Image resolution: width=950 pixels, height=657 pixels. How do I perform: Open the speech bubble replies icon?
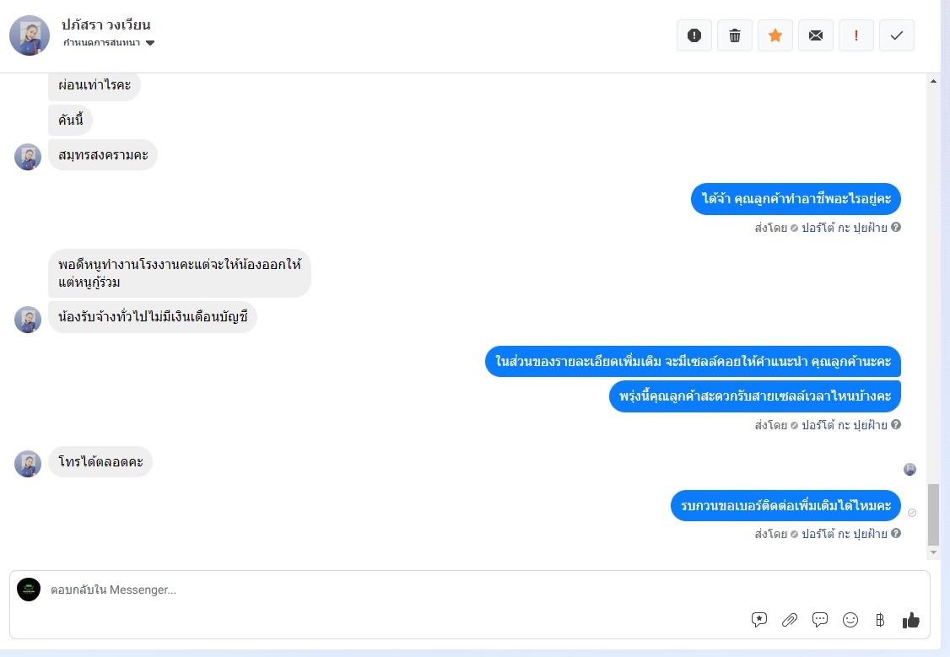820,619
